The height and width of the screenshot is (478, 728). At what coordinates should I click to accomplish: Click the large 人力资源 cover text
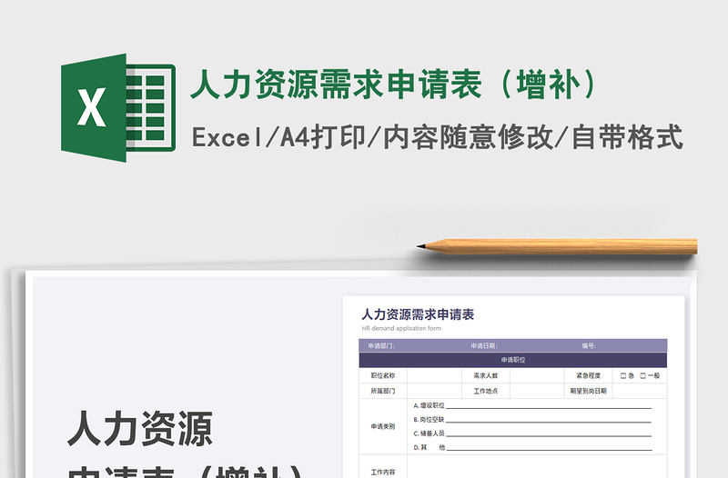pyautogui.click(x=140, y=429)
